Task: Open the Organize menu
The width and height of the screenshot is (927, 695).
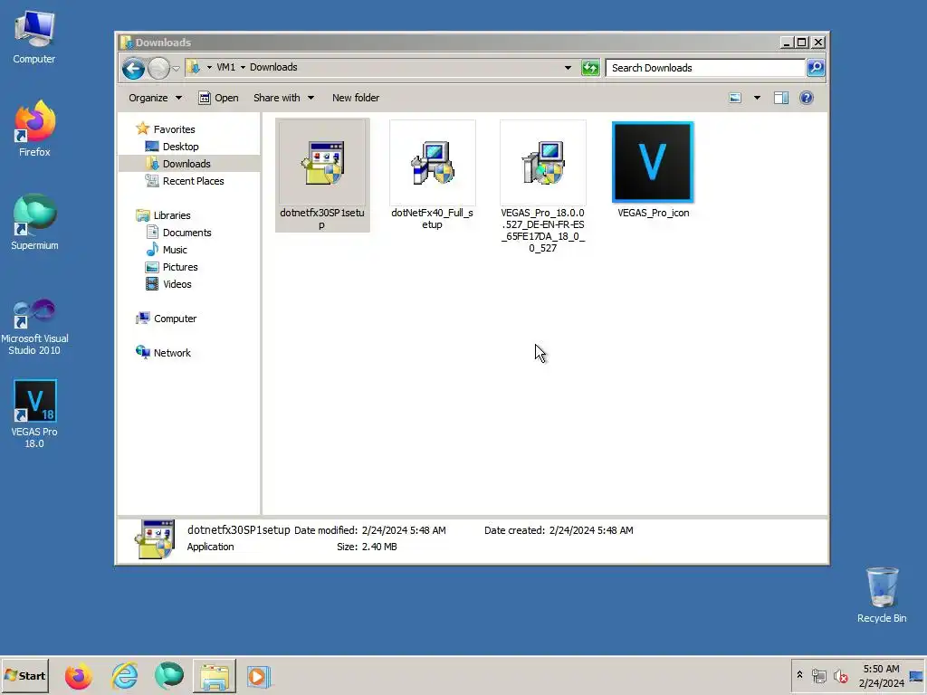Action: point(155,98)
